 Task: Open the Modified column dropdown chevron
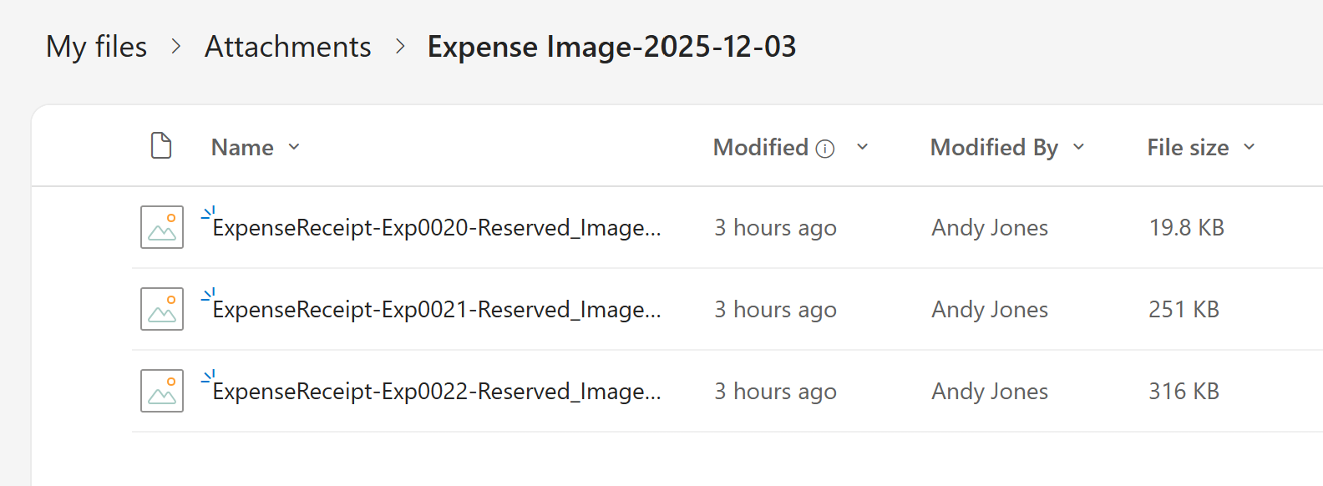(x=863, y=147)
